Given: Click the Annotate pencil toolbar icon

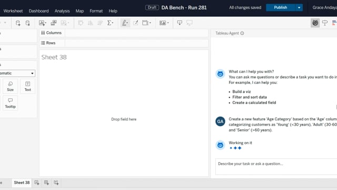Looking at the screenshot, I should pos(136,23).
